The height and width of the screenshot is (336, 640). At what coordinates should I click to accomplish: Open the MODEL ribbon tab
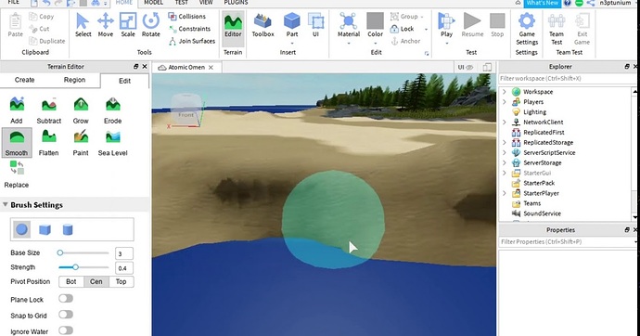[153, 3]
